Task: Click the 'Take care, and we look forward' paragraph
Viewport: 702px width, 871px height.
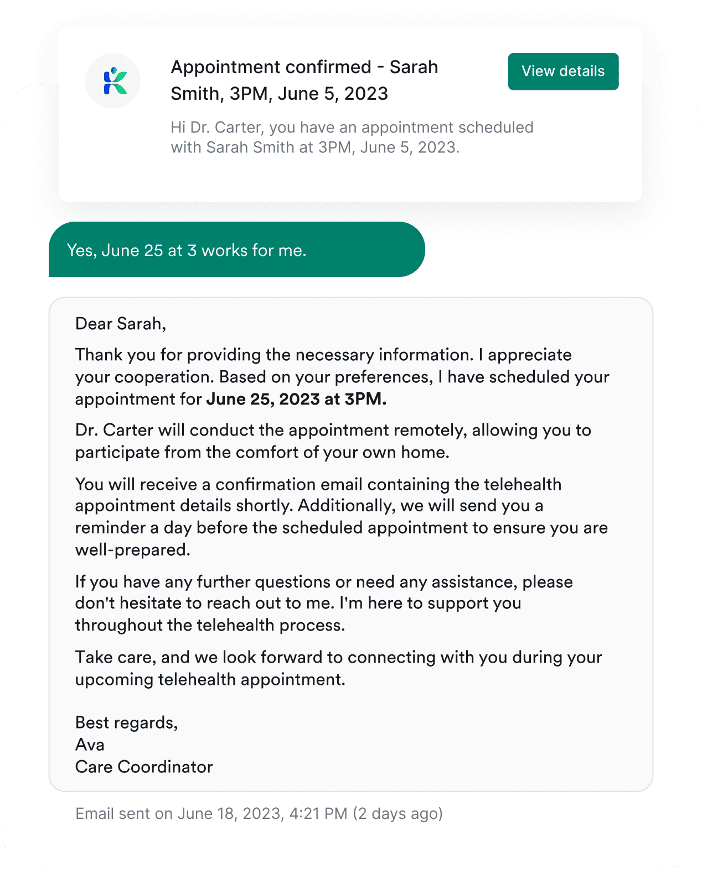Action: 338,657
